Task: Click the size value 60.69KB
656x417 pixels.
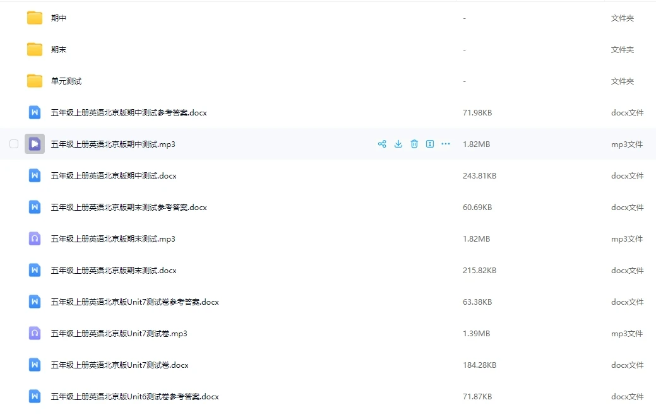Action: (477, 208)
